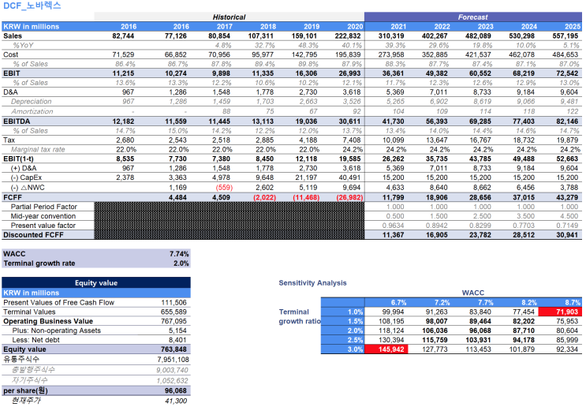Click the DCF_노바렉스 title text

click(32, 6)
